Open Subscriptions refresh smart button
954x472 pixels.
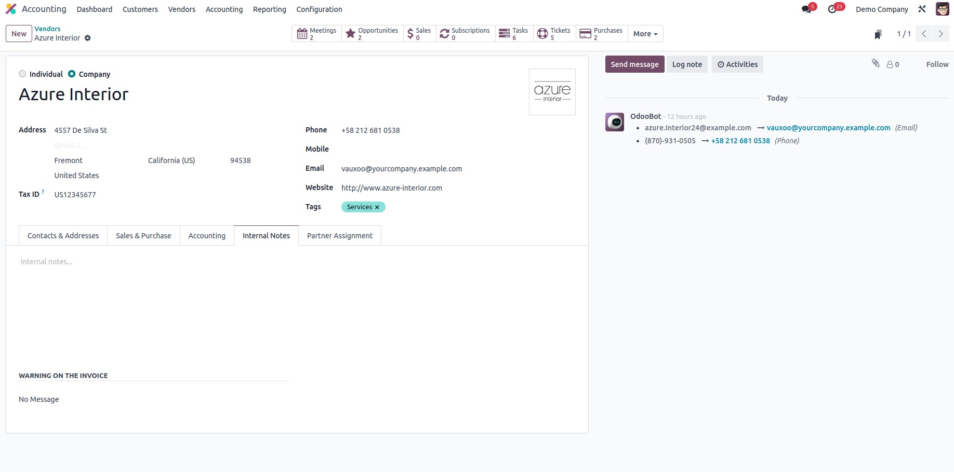[x=465, y=34]
